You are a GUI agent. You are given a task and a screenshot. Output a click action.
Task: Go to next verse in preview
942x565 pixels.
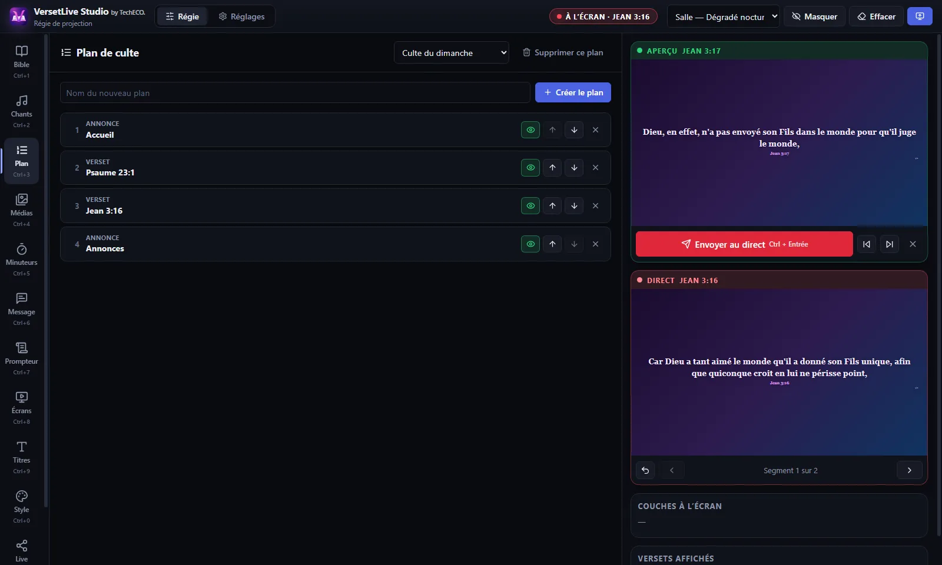(x=890, y=244)
